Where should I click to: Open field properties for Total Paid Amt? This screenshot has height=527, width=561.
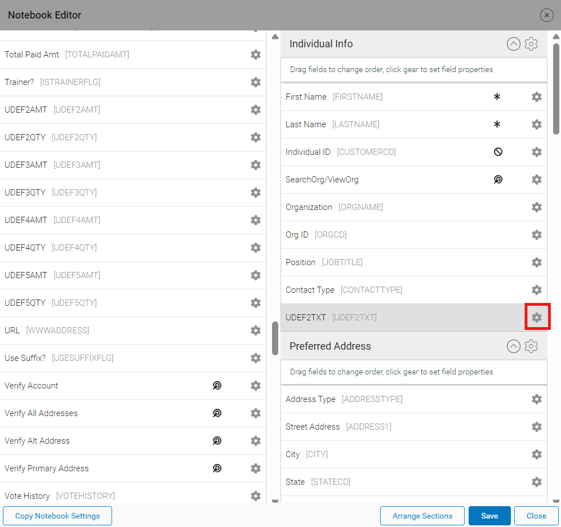(256, 55)
